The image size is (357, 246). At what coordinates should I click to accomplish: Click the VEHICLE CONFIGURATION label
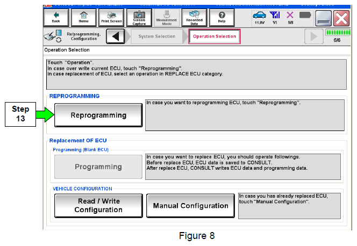[82, 189]
